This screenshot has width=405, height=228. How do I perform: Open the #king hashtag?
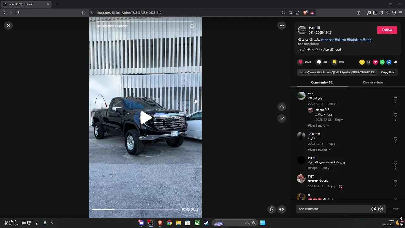(x=367, y=40)
